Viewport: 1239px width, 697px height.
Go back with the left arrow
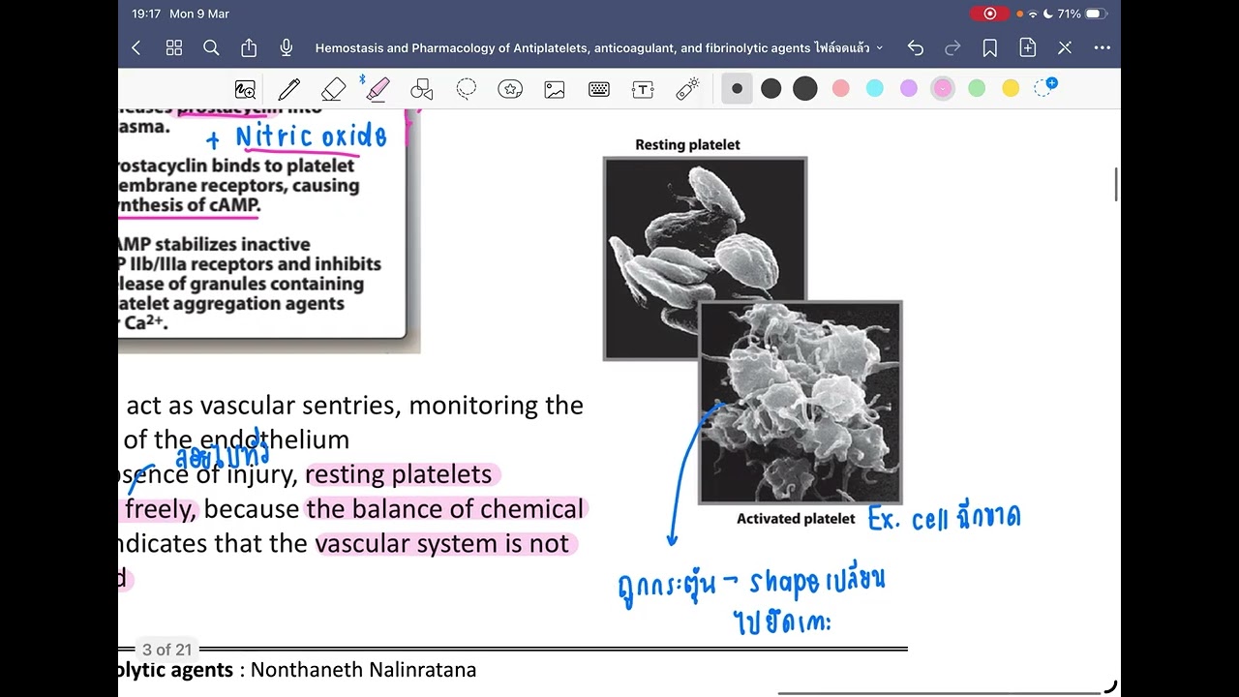click(x=136, y=47)
